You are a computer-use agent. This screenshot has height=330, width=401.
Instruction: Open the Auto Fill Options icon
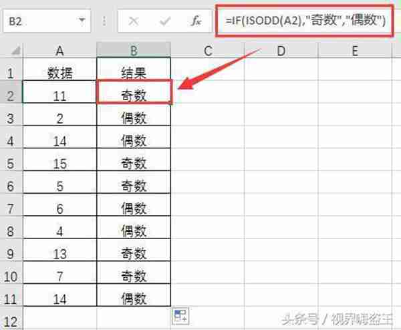[x=180, y=316]
